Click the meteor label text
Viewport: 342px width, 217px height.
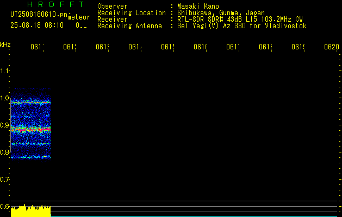[79, 17]
